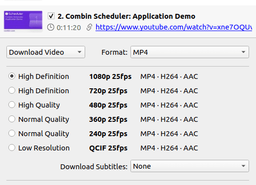The width and height of the screenshot is (256, 185).
Task: Click the '360p 25fps' text
Action: tap(108, 119)
